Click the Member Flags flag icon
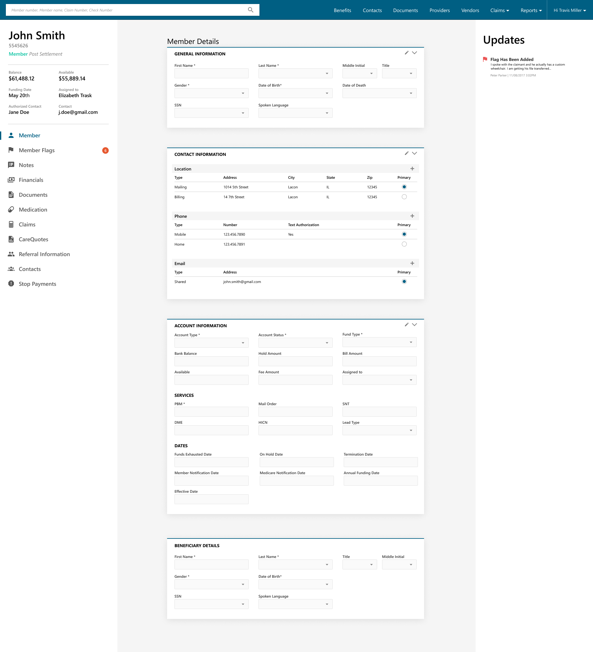This screenshot has width=593, height=652. (11, 150)
